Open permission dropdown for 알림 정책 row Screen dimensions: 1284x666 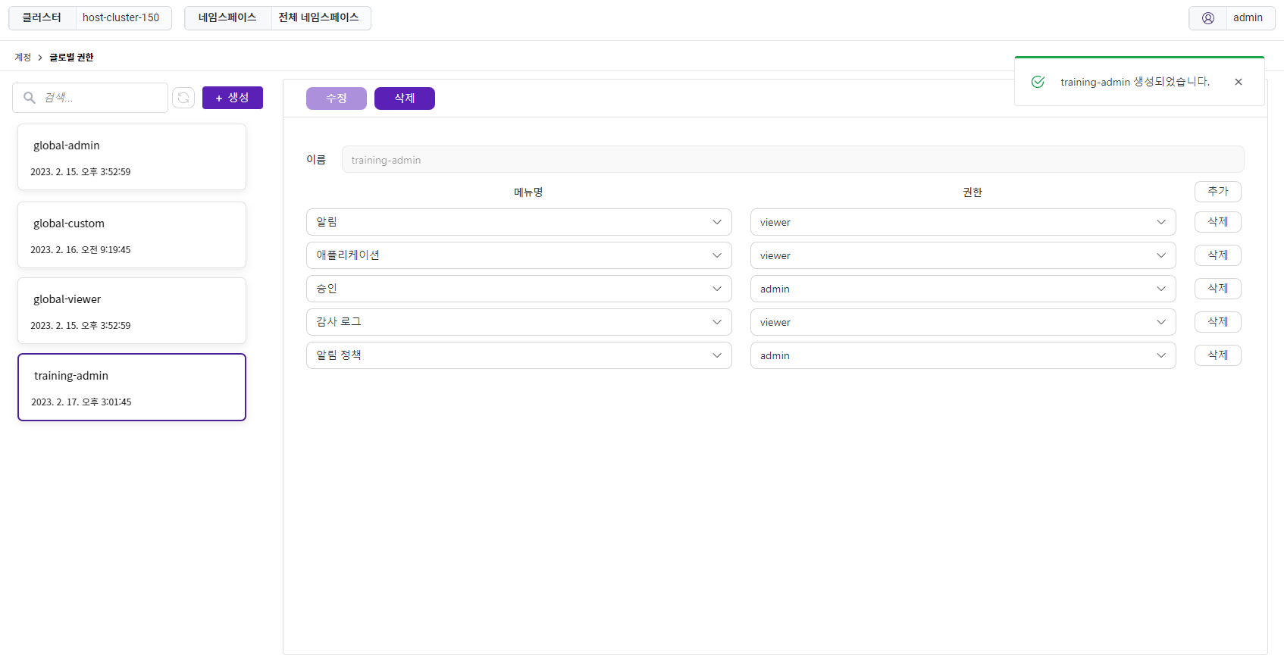(x=963, y=355)
